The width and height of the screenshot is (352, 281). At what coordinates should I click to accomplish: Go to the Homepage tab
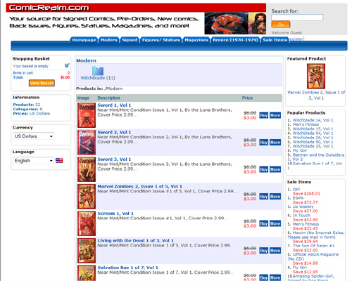click(84, 40)
